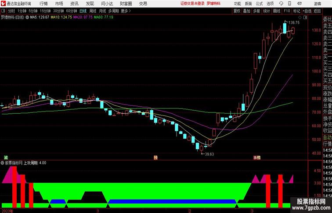Screen dimensions: 332x213
Task: Switch to 1分钟 period
Action: point(22,11)
